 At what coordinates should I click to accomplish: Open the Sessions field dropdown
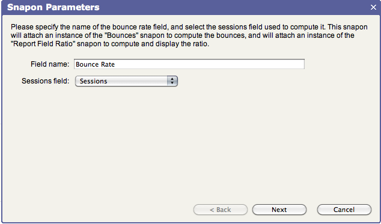click(126, 81)
